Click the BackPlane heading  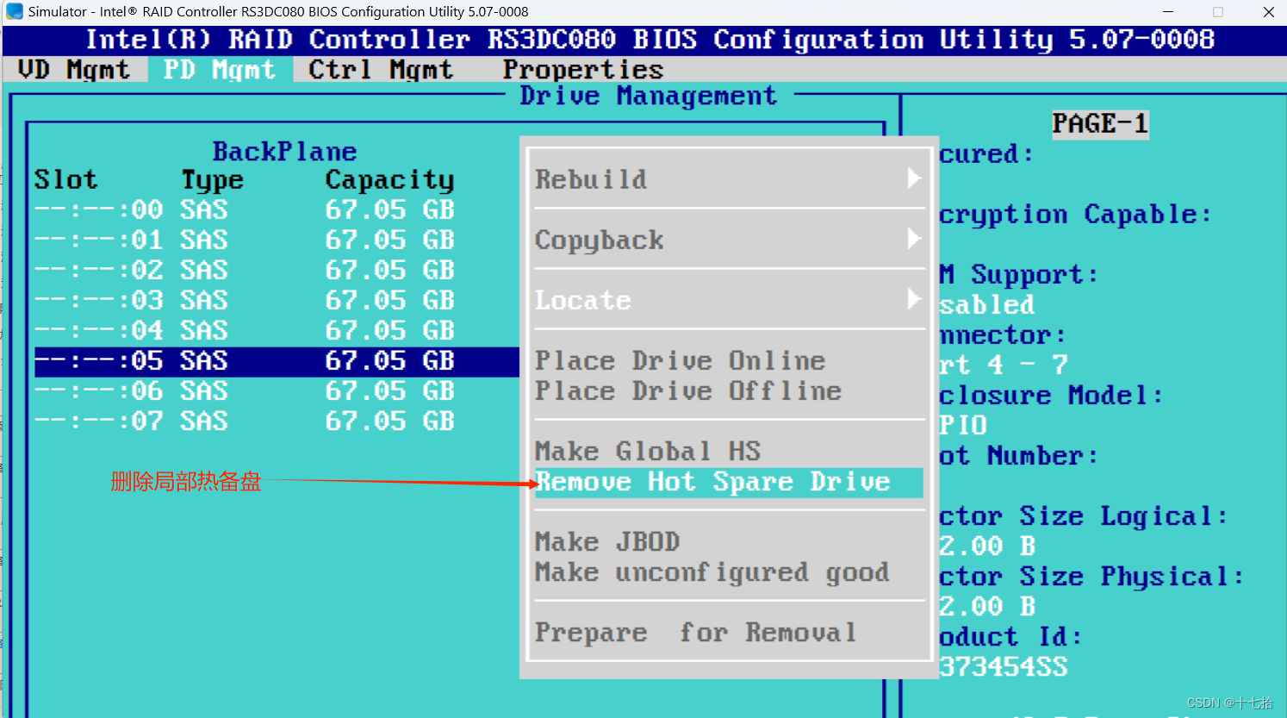point(284,152)
